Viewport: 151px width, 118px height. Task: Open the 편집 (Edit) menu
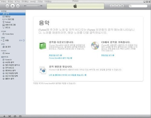[x=11, y=2]
